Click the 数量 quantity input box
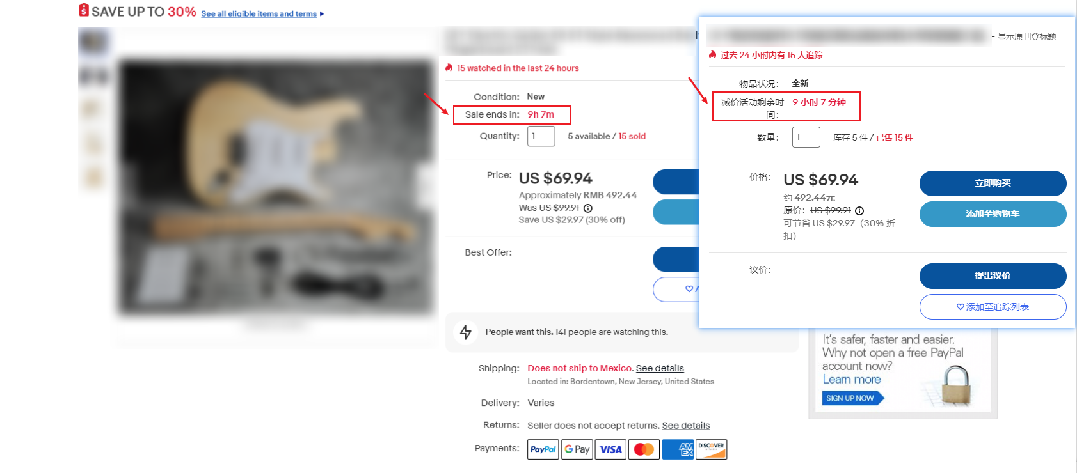Image resolution: width=1077 pixels, height=473 pixels. pyautogui.click(x=806, y=137)
